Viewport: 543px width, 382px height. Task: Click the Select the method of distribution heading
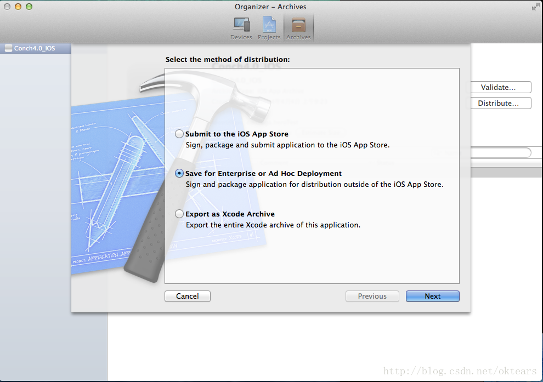[x=228, y=60]
